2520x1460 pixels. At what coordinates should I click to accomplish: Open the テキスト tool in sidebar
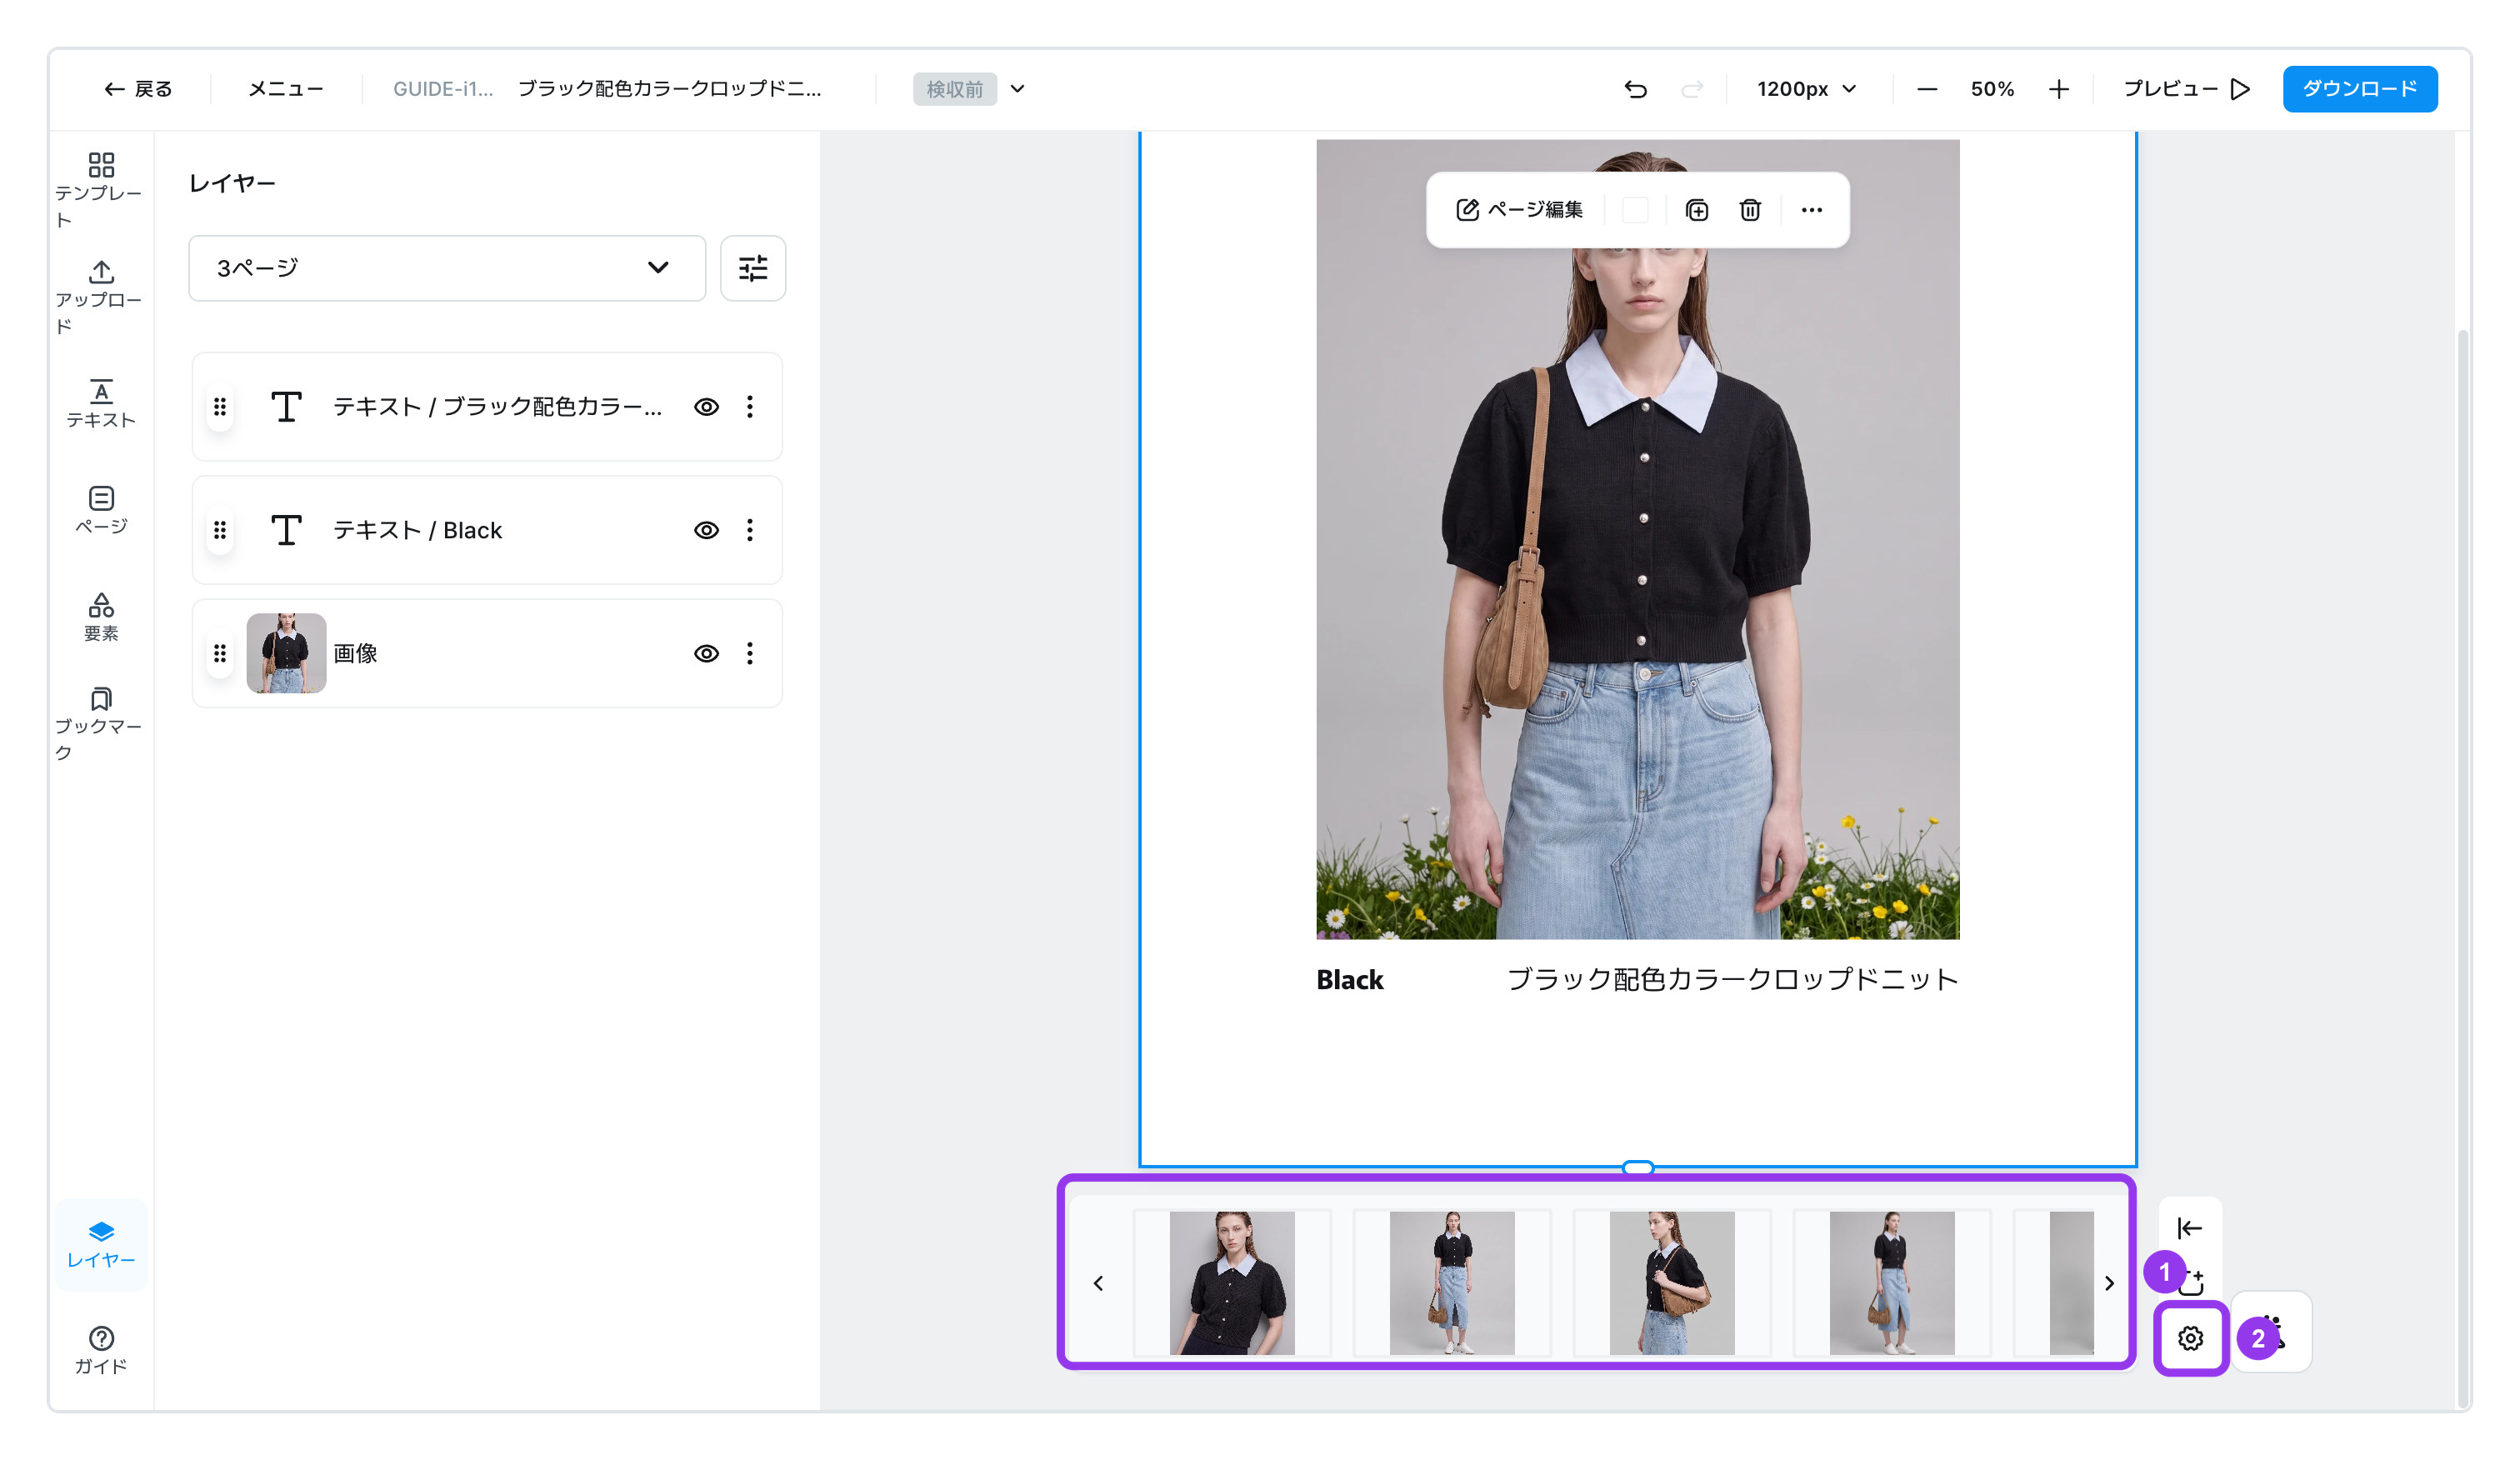[x=100, y=403]
